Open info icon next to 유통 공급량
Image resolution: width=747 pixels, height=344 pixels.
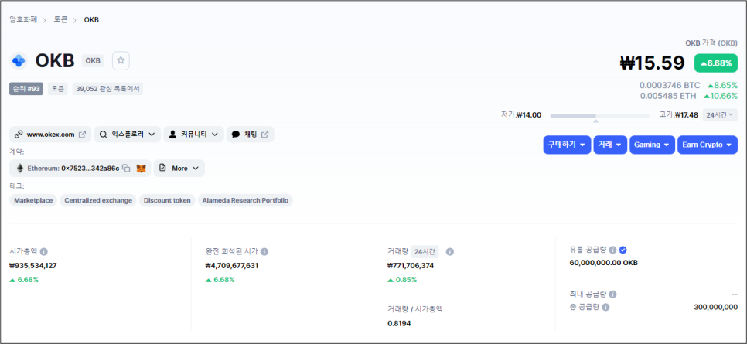tap(613, 250)
